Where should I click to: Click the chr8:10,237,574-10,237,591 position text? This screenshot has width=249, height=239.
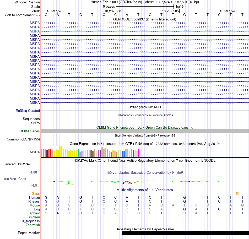click(172, 2)
